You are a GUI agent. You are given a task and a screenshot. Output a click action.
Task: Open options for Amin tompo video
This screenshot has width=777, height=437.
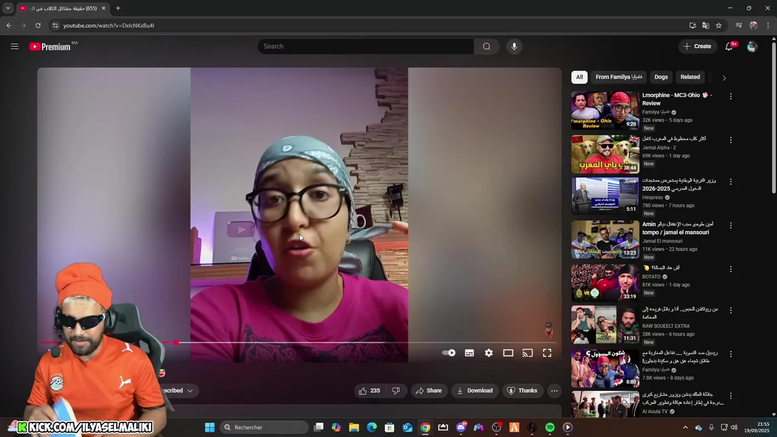(x=731, y=226)
